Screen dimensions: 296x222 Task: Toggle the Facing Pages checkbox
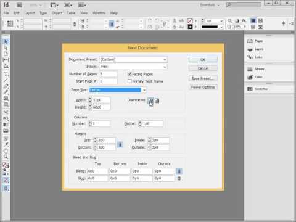129,74
